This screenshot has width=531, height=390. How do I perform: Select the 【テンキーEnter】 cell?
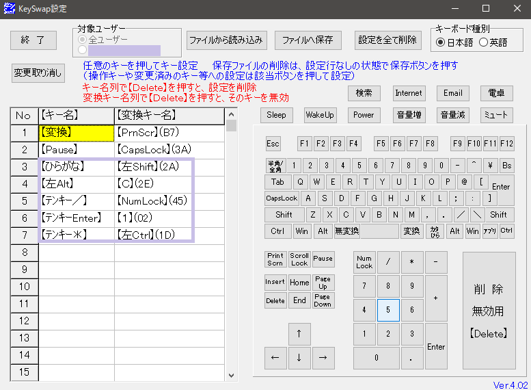(x=77, y=218)
